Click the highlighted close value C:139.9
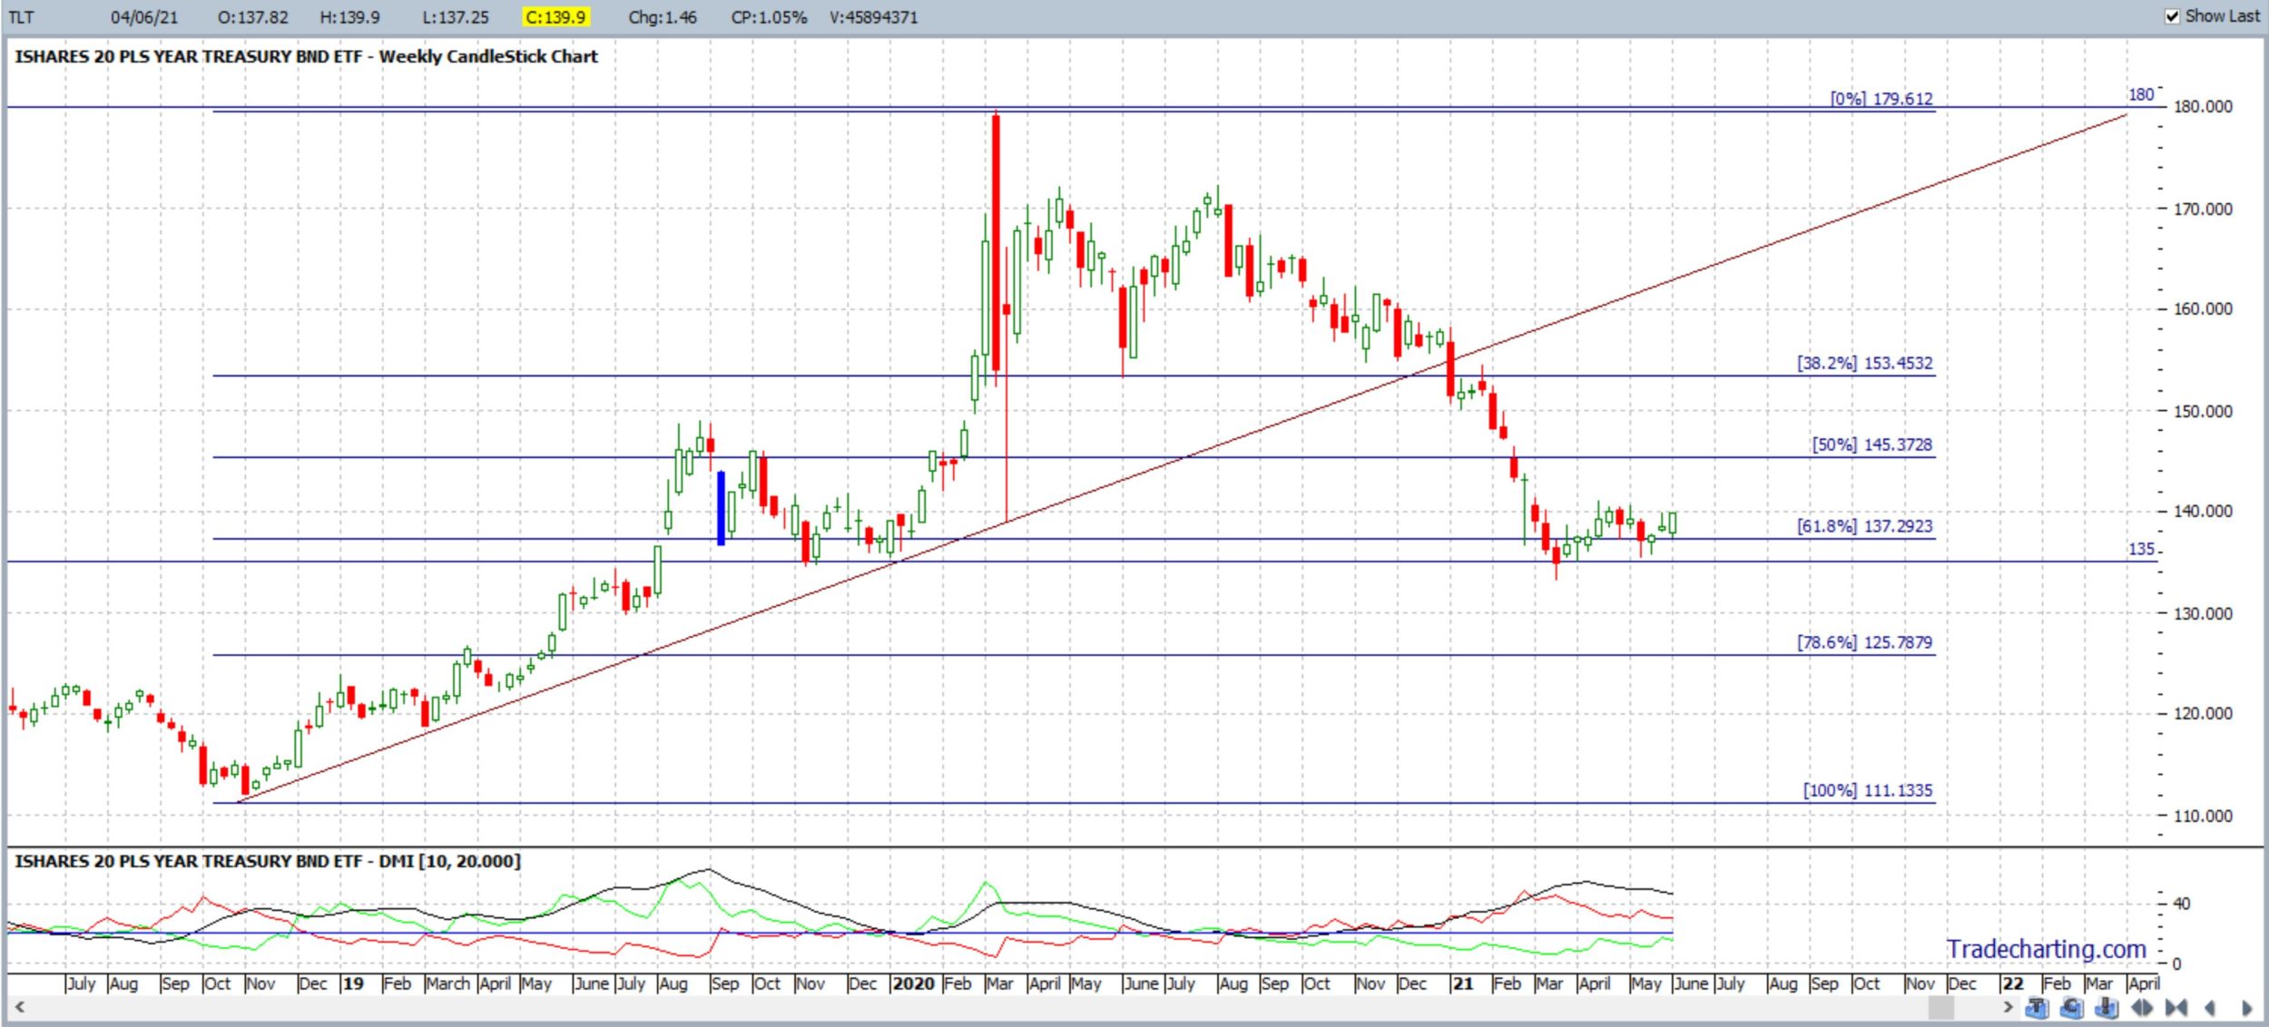The image size is (2269, 1027). coord(555,17)
